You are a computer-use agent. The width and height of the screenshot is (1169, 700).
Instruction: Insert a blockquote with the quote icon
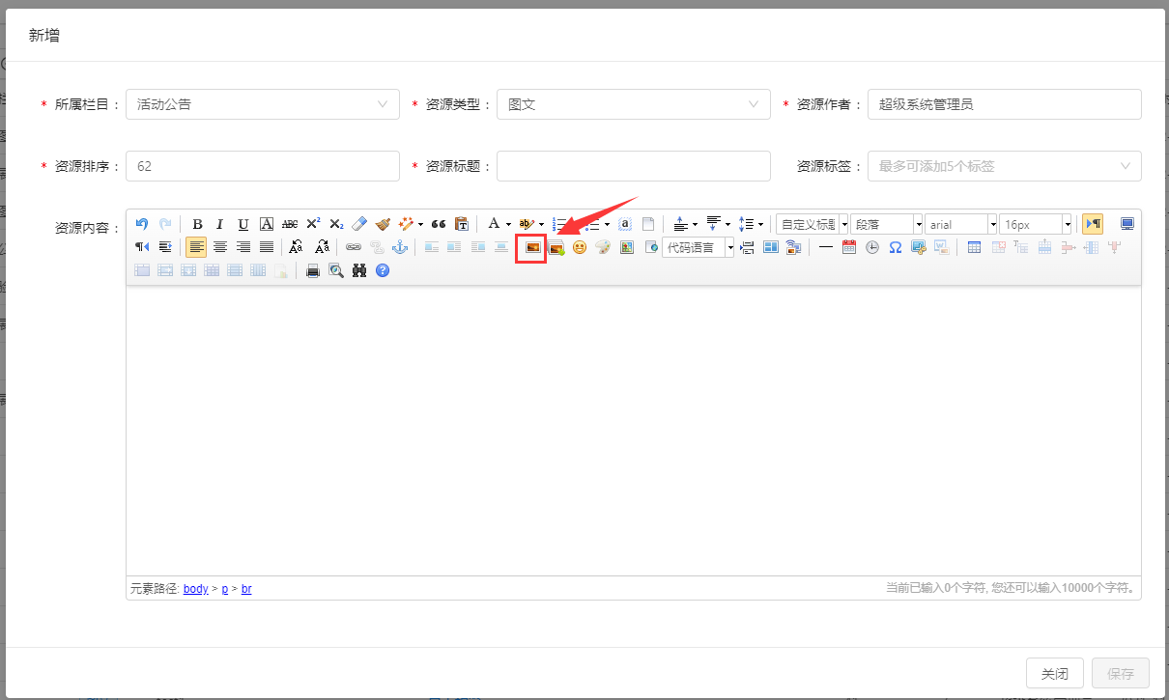click(439, 224)
